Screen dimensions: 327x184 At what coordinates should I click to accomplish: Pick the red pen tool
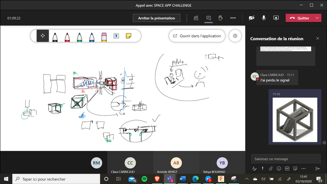(x=67, y=36)
